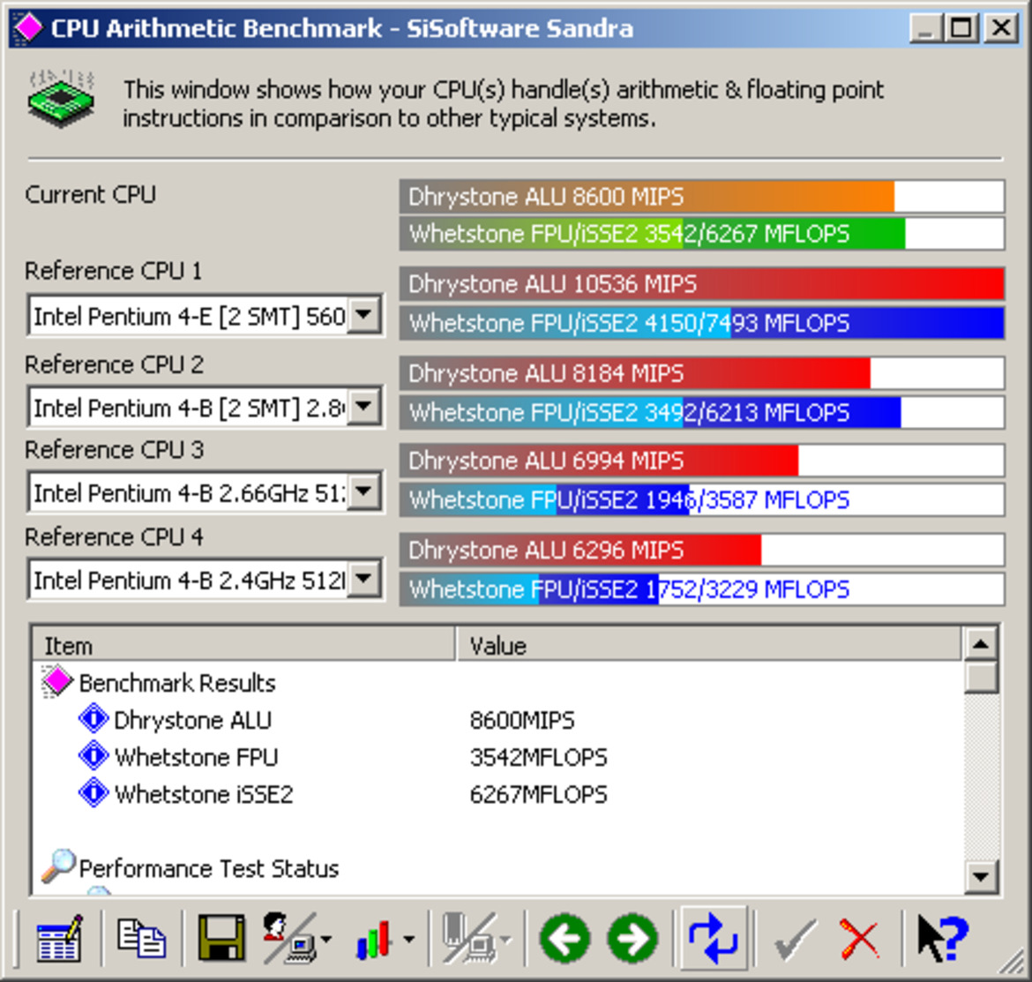Refresh the benchmark with blue arrows icon

pyautogui.click(x=714, y=939)
